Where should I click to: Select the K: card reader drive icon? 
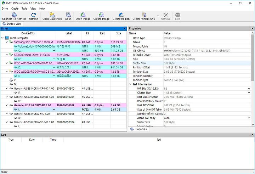[16, 118]
